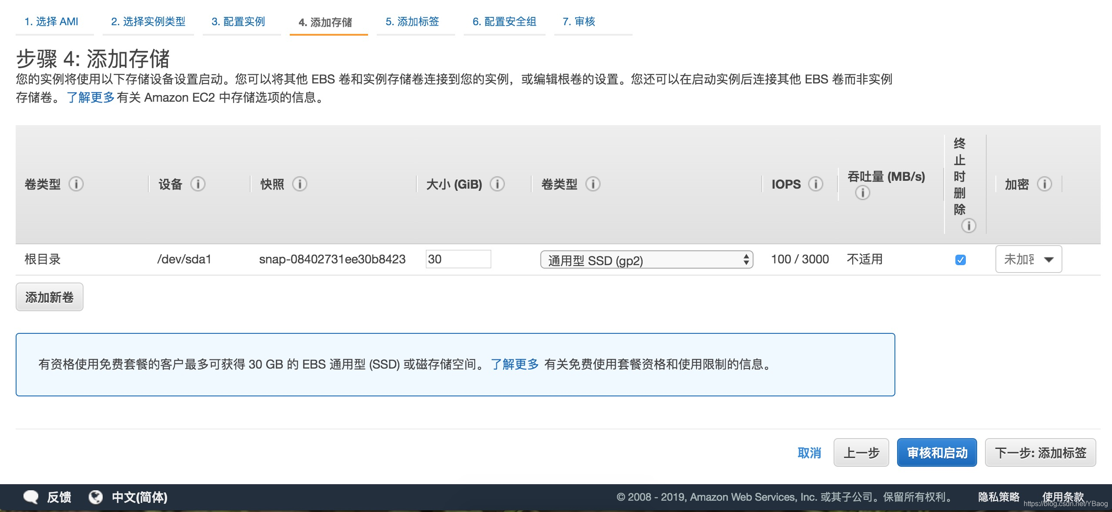Click the 100 / 3000 IOPS value
Screen dimensions: 1112x512
(x=800, y=259)
